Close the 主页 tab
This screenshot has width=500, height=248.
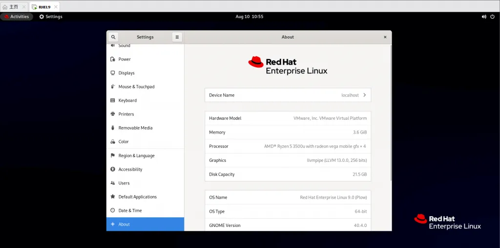(24, 7)
